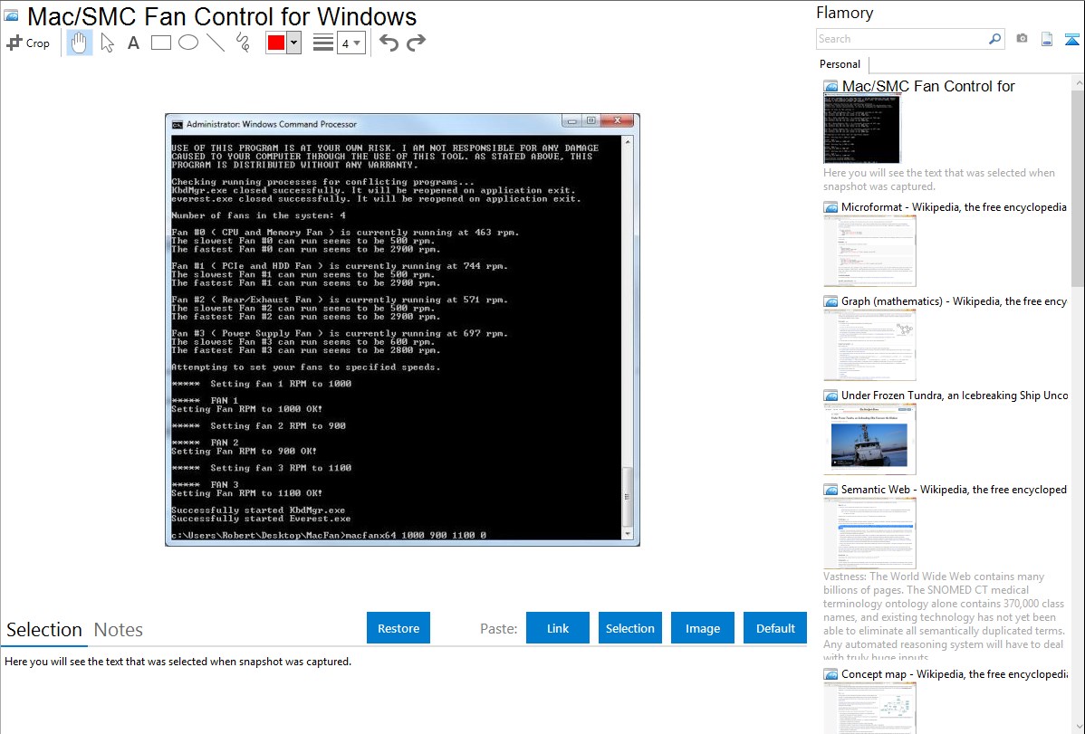Pick the rectangle shape tool
Image resolution: width=1085 pixels, height=734 pixels.
click(x=160, y=43)
